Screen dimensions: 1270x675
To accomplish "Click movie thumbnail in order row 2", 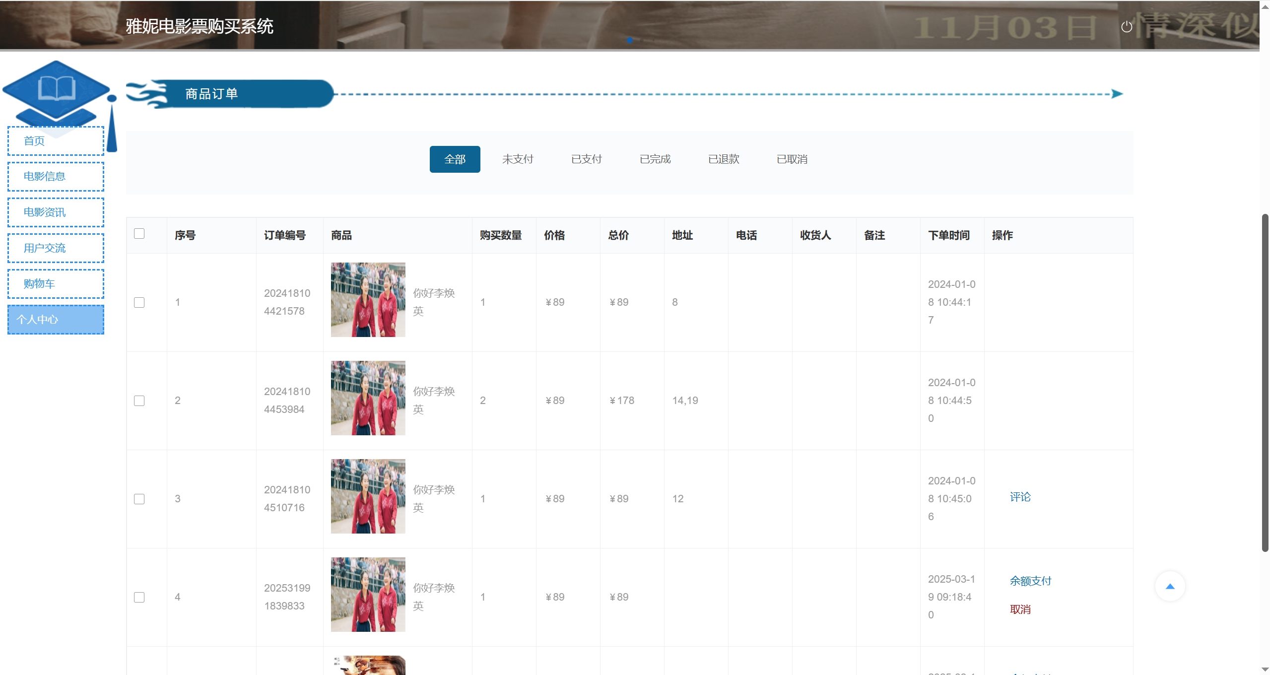I will [x=368, y=398].
